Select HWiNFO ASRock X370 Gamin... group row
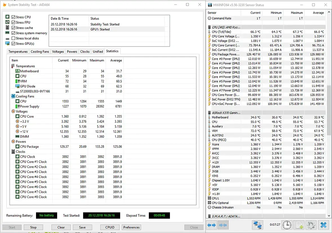 coord(266,113)
